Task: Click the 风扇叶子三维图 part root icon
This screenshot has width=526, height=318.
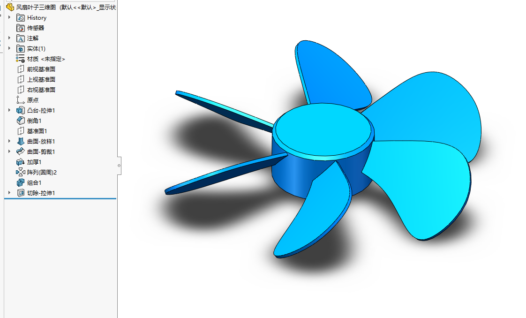Action: (x=10, y=7)
